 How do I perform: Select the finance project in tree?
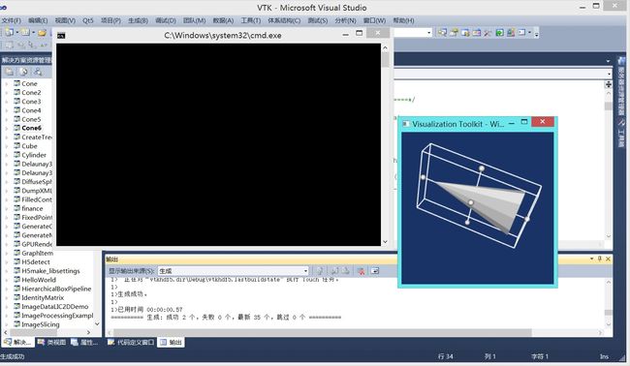[32, 209]
